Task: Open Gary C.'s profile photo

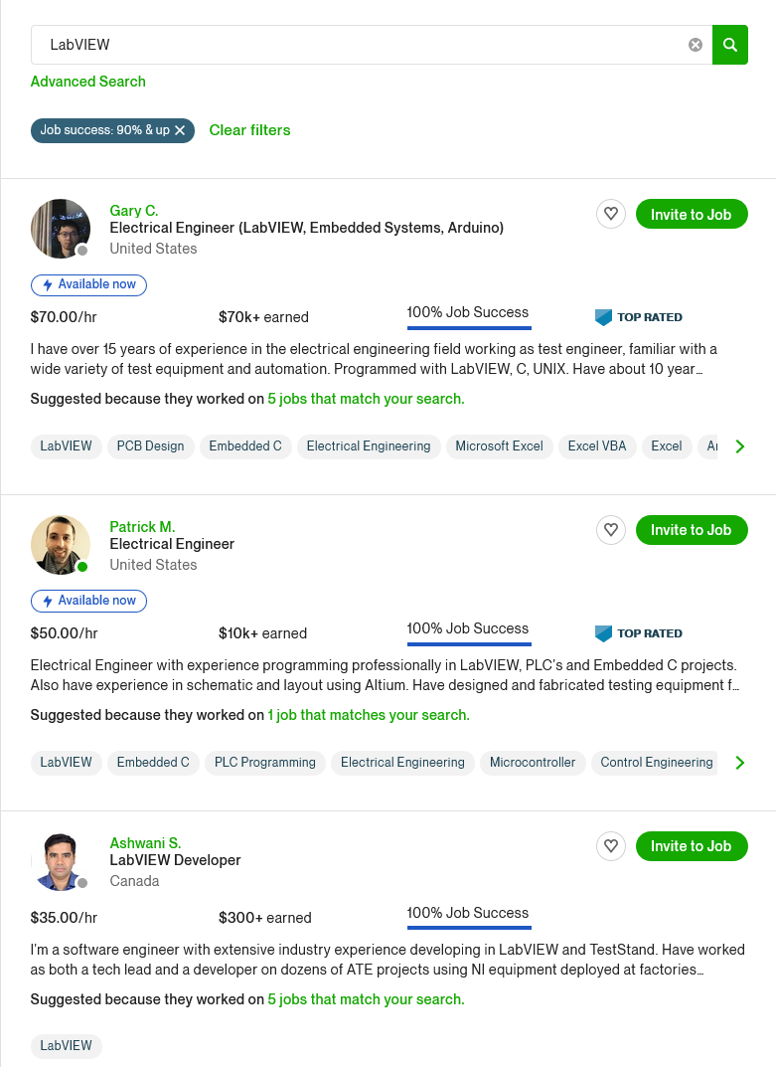Action: pos(61,229)
